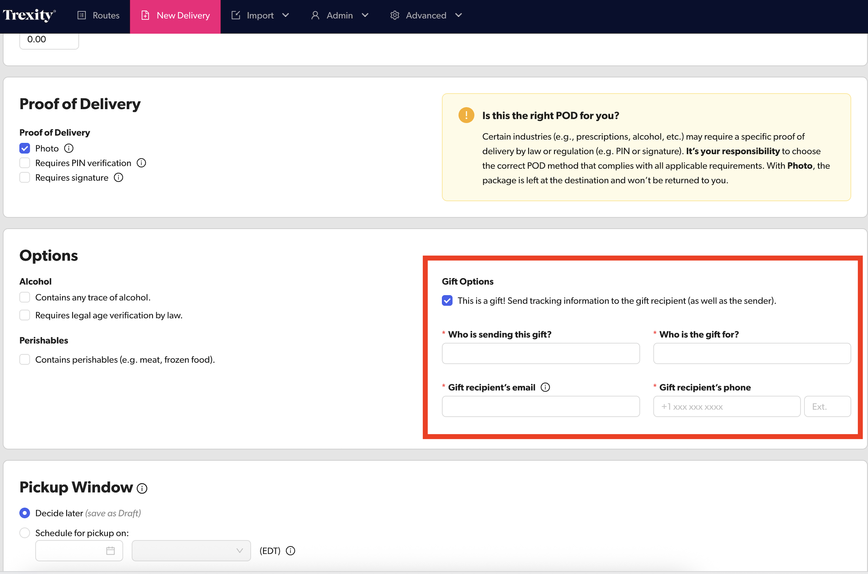The width and height of the screenshot is (868, 574).
Task: Uncheck the Photo proof of delivery
Action: (24, 148)
